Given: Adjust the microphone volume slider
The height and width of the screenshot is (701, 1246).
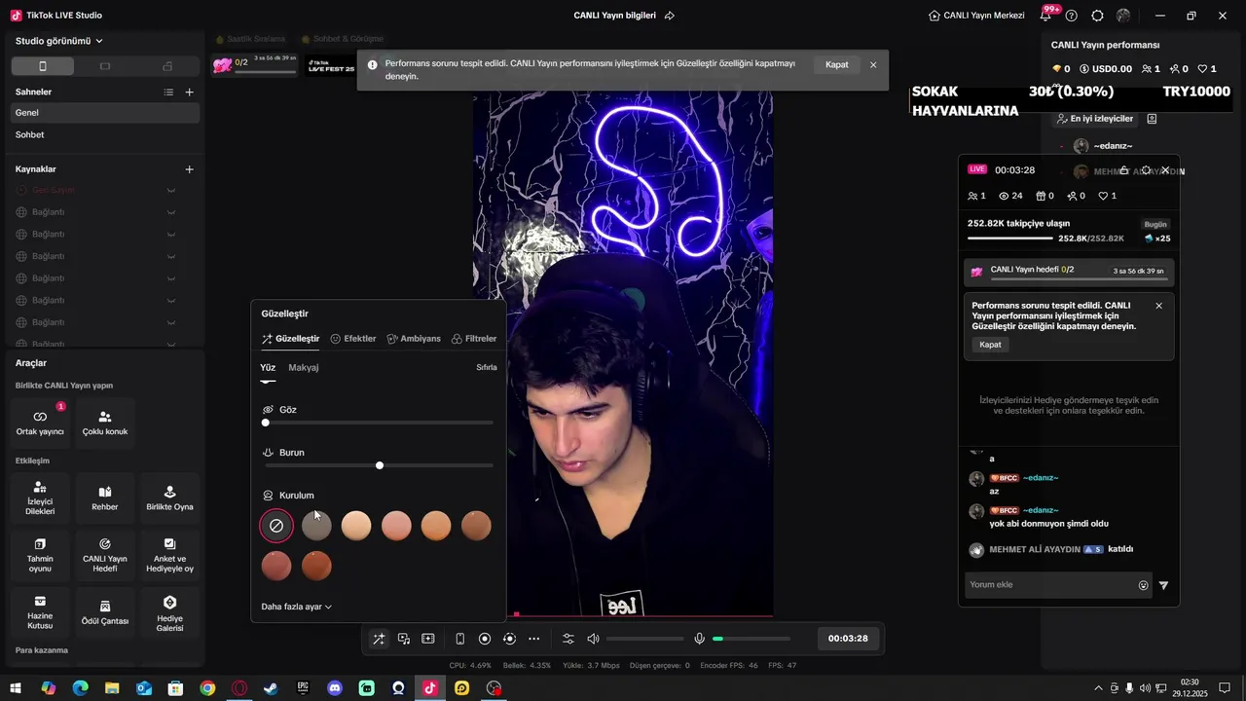Looking at the screenshot, I should pos(751,639).
